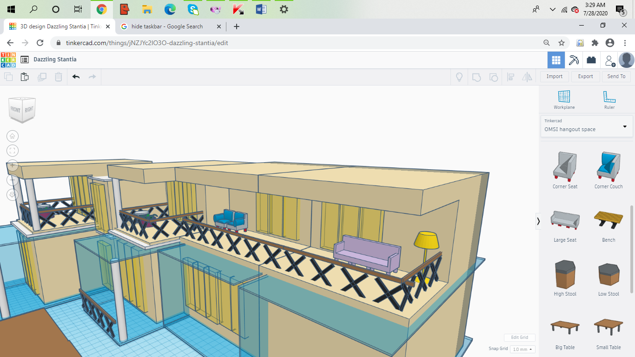635x357 pixels.
Task: Undo the last action
Action: click(76, 77)
